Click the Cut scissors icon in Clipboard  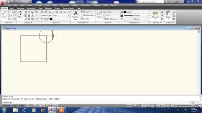tap(174, 12)
